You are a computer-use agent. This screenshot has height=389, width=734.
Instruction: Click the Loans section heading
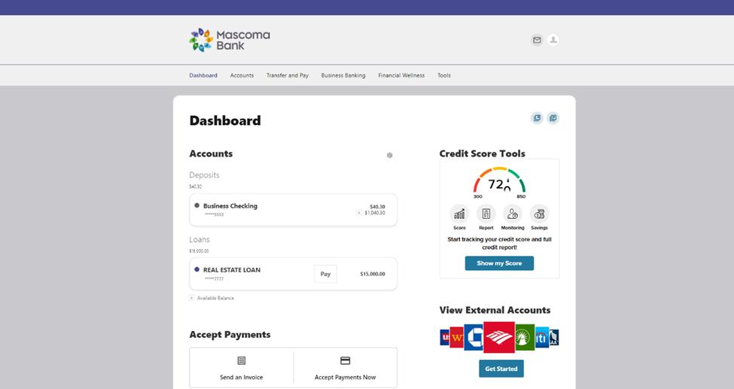(199, 240)
